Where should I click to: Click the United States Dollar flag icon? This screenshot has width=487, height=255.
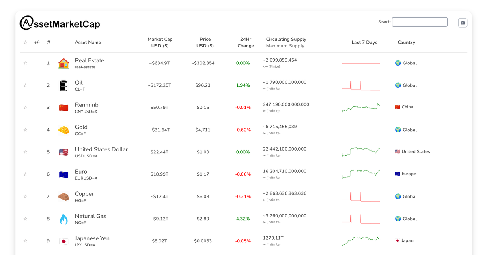click(x=63, y=152)
